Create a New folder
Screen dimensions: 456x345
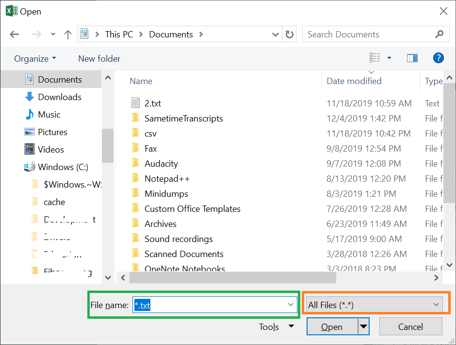99,58
